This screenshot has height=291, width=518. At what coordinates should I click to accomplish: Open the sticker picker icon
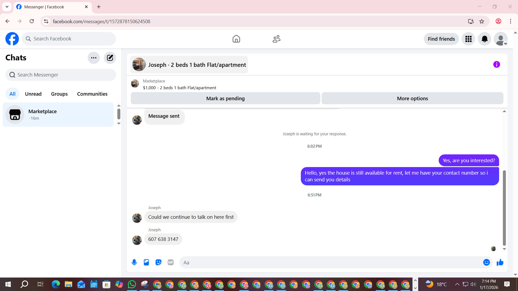click(158, 262)
